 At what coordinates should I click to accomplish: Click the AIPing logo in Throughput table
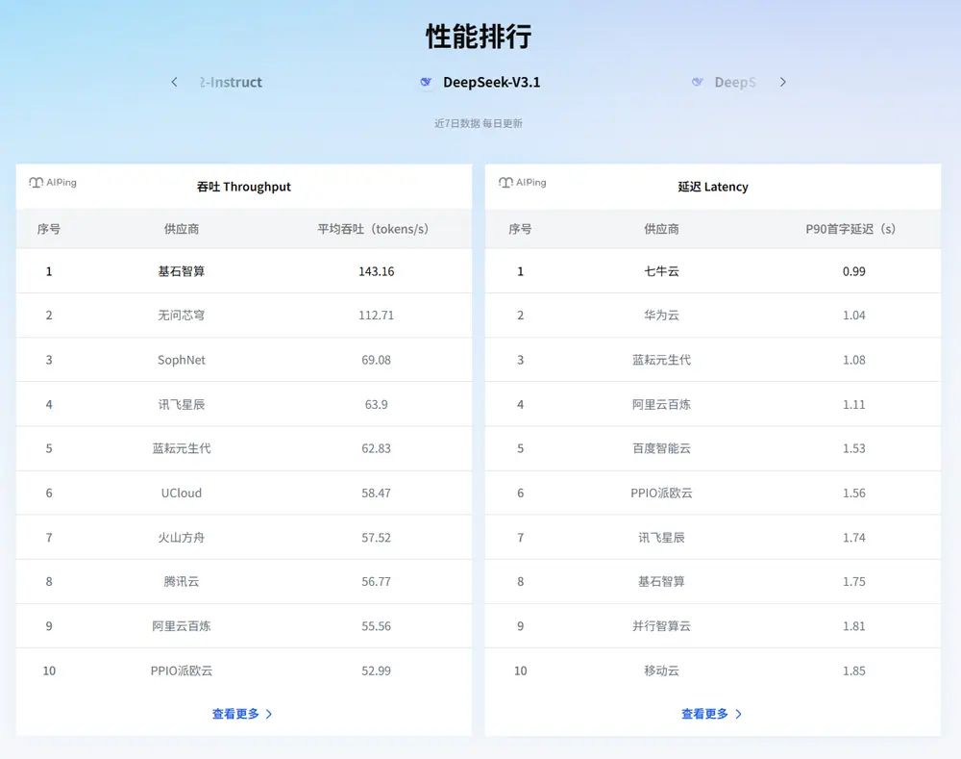tap(53, 183)
